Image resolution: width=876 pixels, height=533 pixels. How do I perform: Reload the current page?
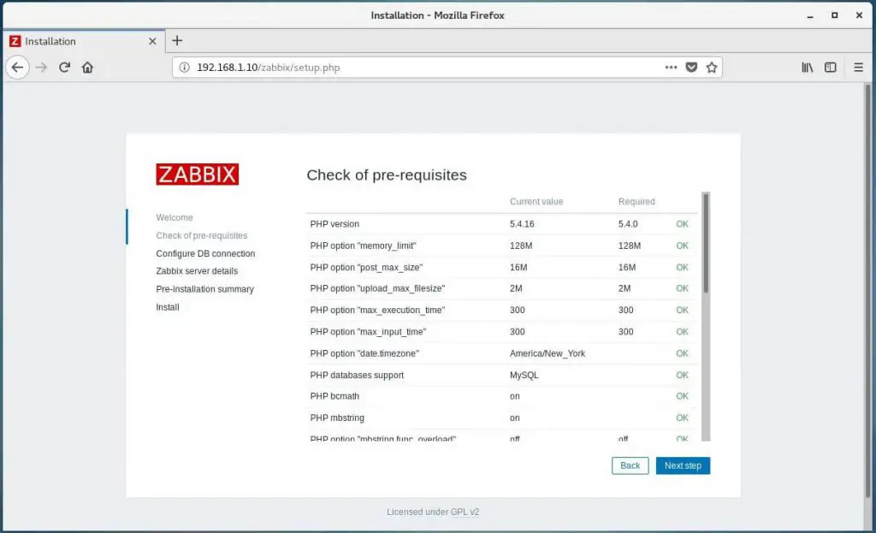[64, 68]
